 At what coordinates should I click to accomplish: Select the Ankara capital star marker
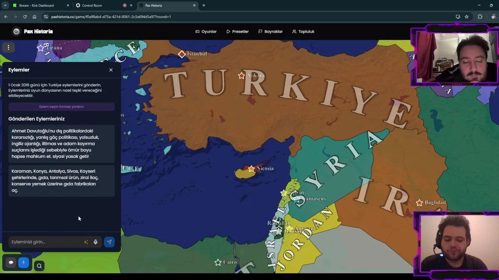click(x=241, y=76)
